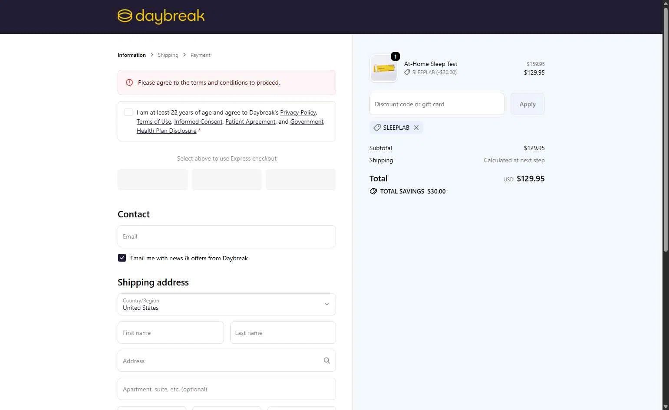The width and height of the screenshot is (669, 410).
Task: Uncheck Email me with news & offers
Action: (122, 258)
